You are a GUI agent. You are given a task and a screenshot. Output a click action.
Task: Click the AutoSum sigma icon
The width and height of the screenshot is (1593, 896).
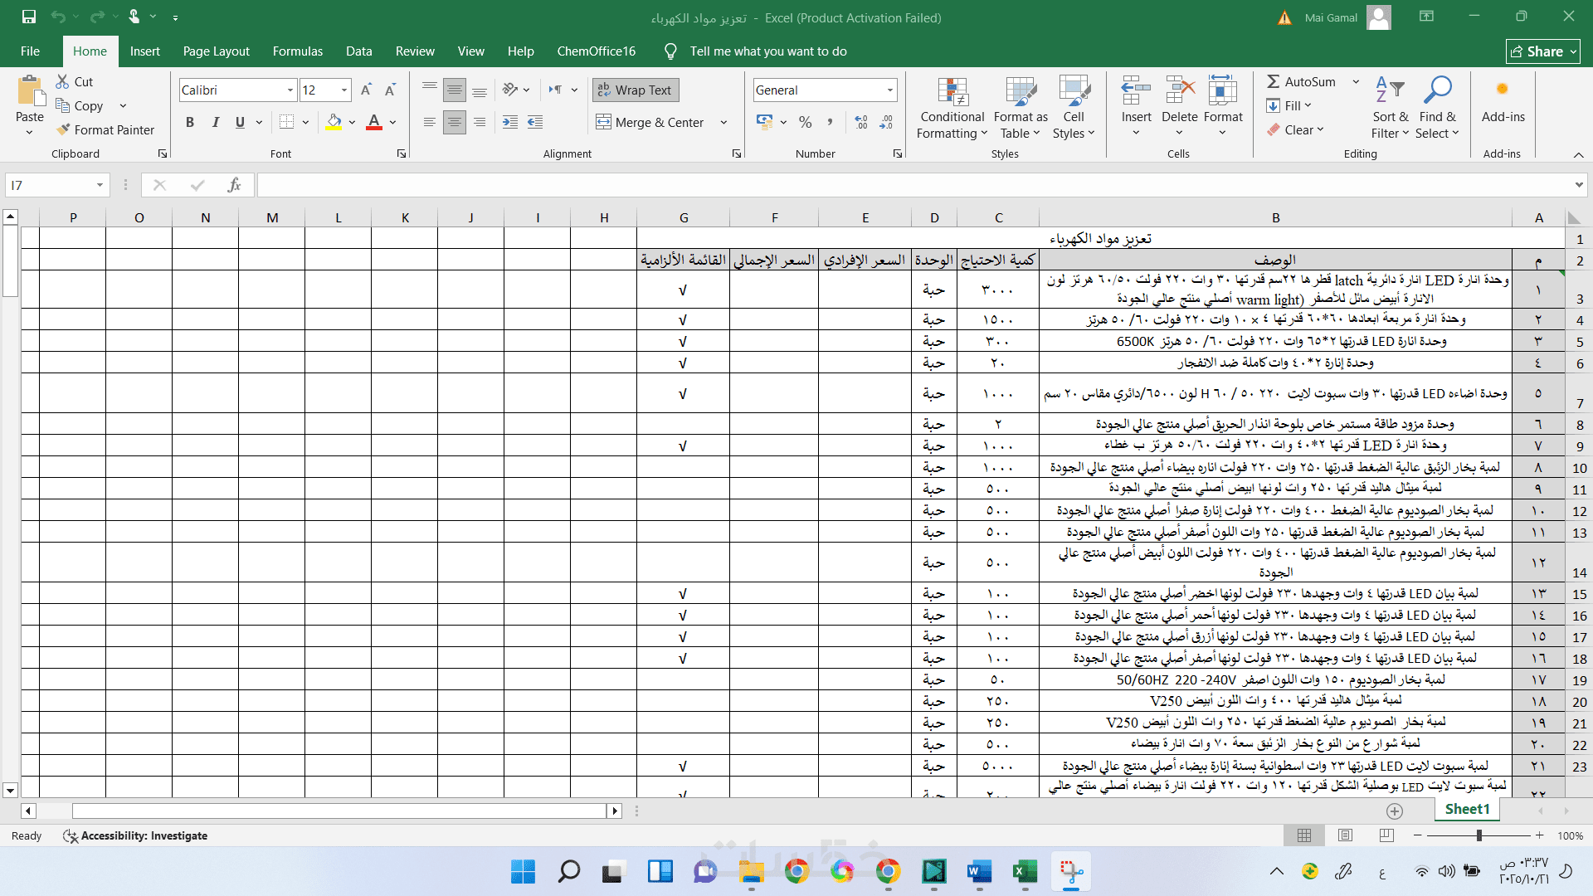(x=1273, y=81)
